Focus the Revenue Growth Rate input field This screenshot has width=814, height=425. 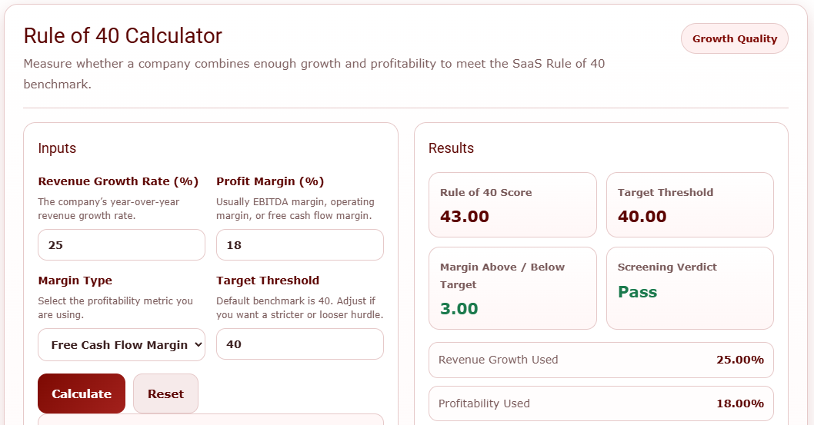coord(122,245)
